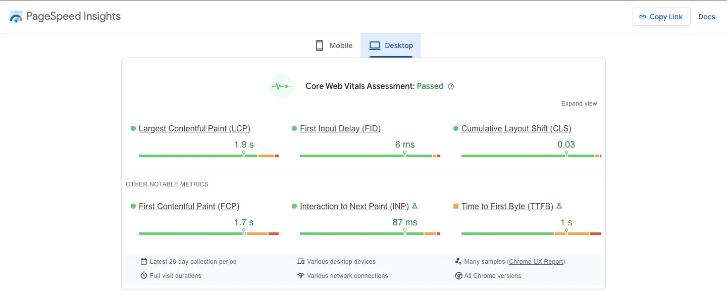Click green status dot beside Interaction to Next Paint
Viewport: 727px width, 291px height.
coord(294,207)
